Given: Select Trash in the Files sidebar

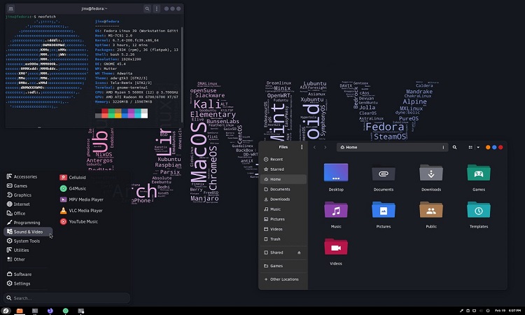Looking at the screenshot, I should (275, 239).
